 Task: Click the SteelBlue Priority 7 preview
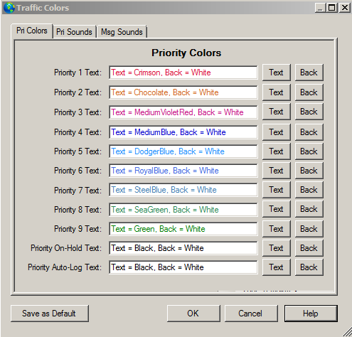(183, 190)
